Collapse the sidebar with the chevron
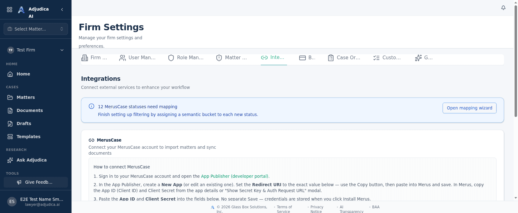Screen dimensions: 518x213 click(x=62, y=10)
